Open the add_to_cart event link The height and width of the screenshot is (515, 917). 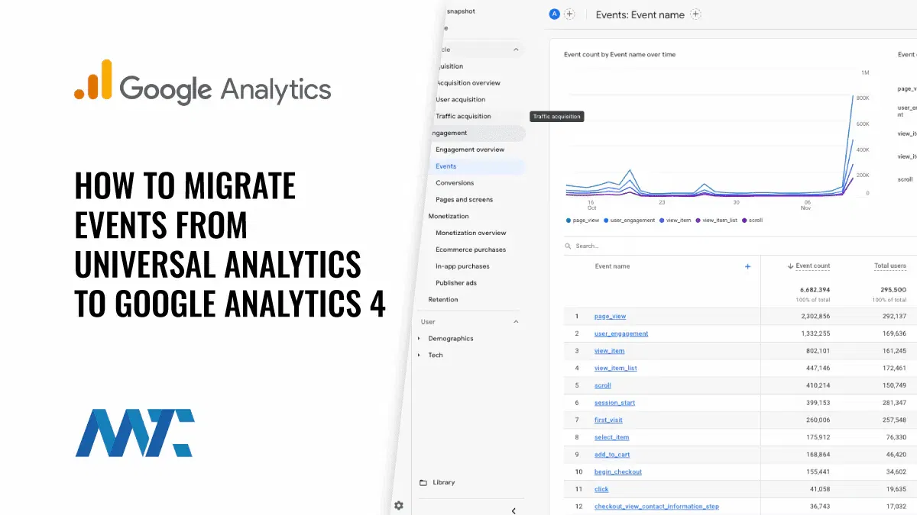[613, 455]
